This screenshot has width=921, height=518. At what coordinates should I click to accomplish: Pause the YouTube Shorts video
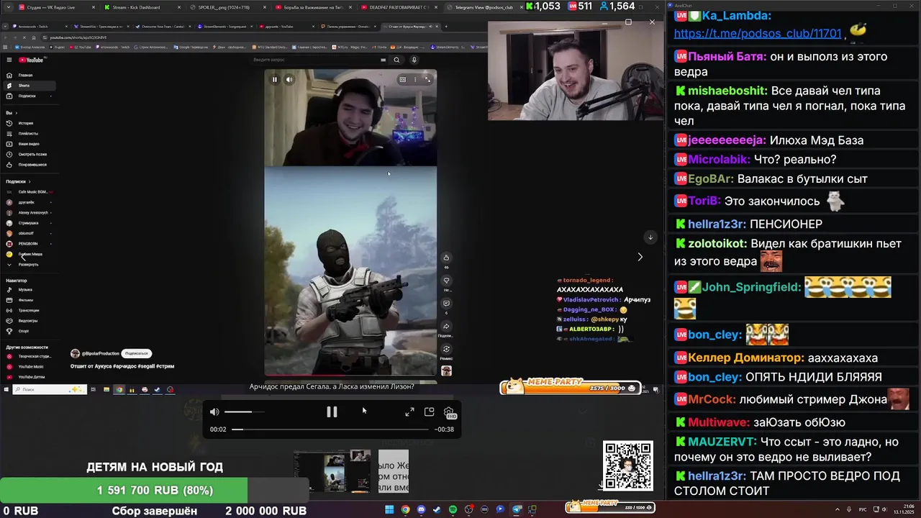click(274, 80)
